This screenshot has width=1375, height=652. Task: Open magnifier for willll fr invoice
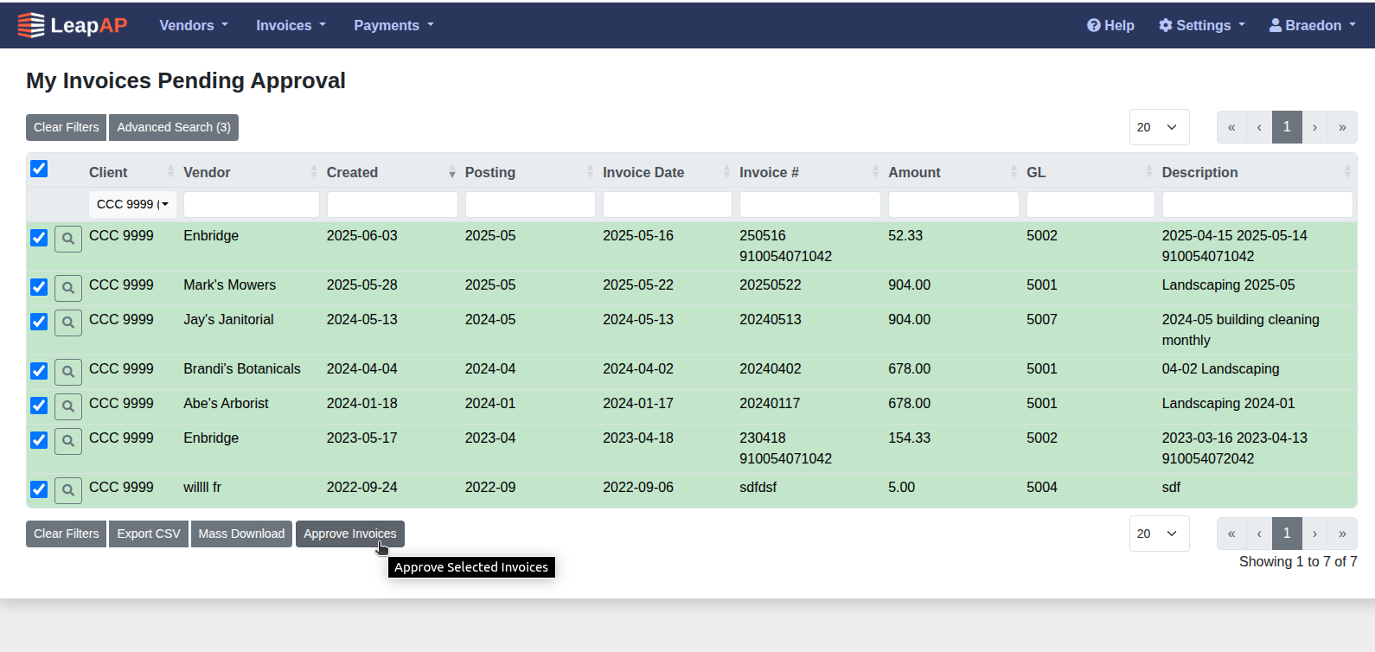point(68,490)
